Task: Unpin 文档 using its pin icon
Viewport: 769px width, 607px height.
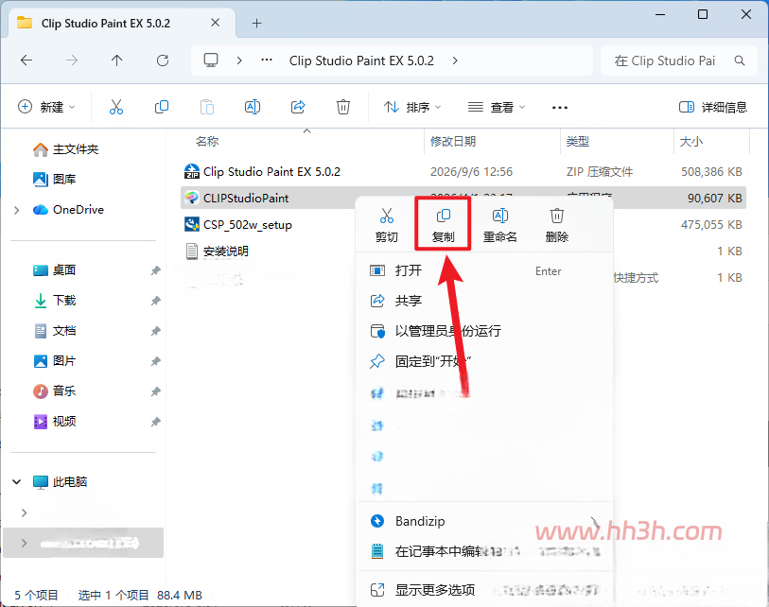Action: (155, 331)
